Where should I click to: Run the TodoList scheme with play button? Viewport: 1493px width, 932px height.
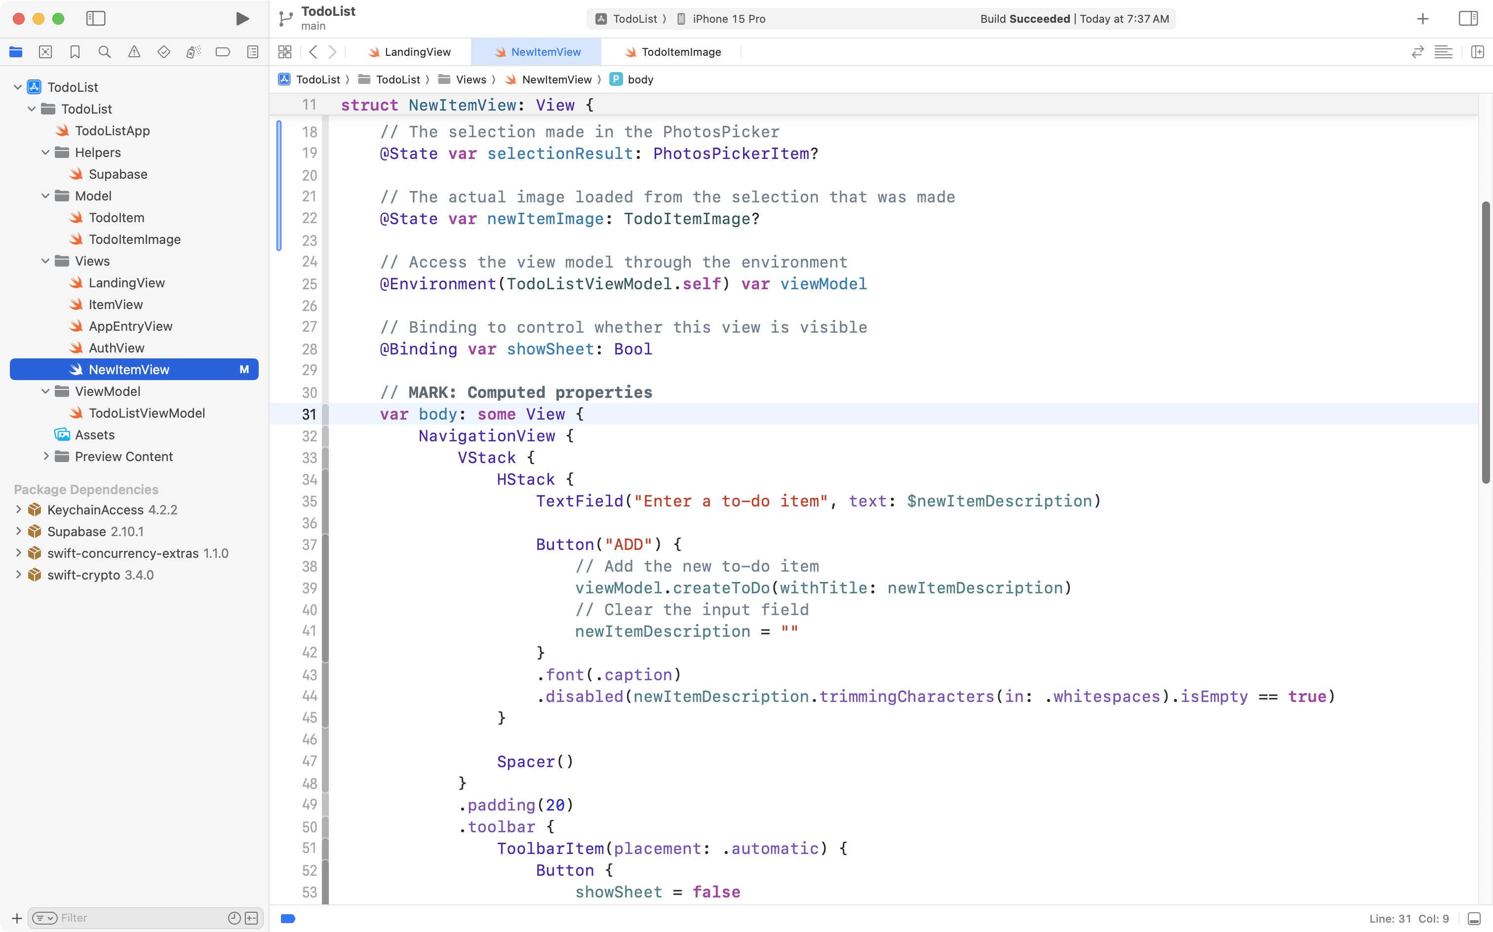point(241,18)
